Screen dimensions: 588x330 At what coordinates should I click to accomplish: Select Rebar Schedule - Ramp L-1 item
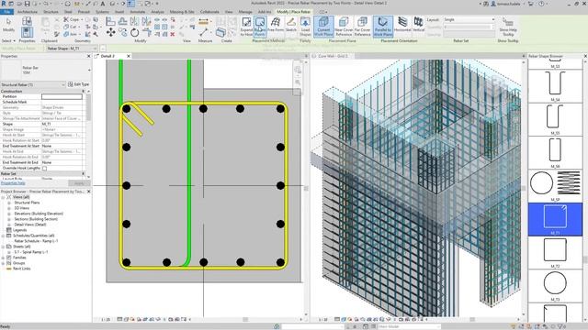click(x=36, y=241)
